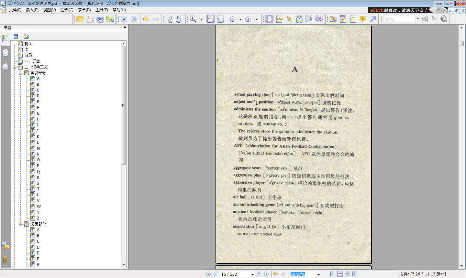
Task: Open the Zoom In tool dropdown arrow
Action: pos(201,19)
